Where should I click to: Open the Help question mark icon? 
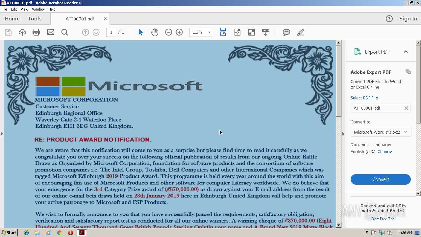(x=389, y=19)
